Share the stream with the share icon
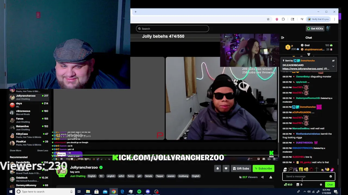Viewport: 348px width, 195px height. (x=262, y=177)
